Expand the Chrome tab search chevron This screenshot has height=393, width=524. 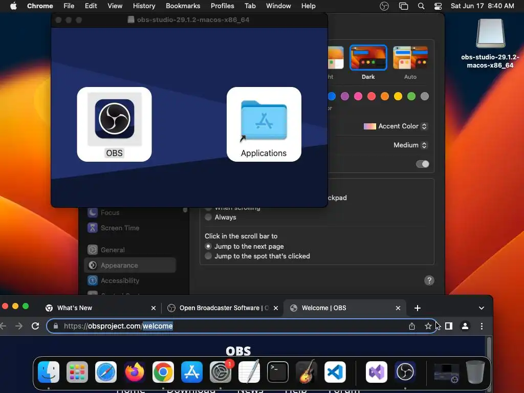click(481, 308)
